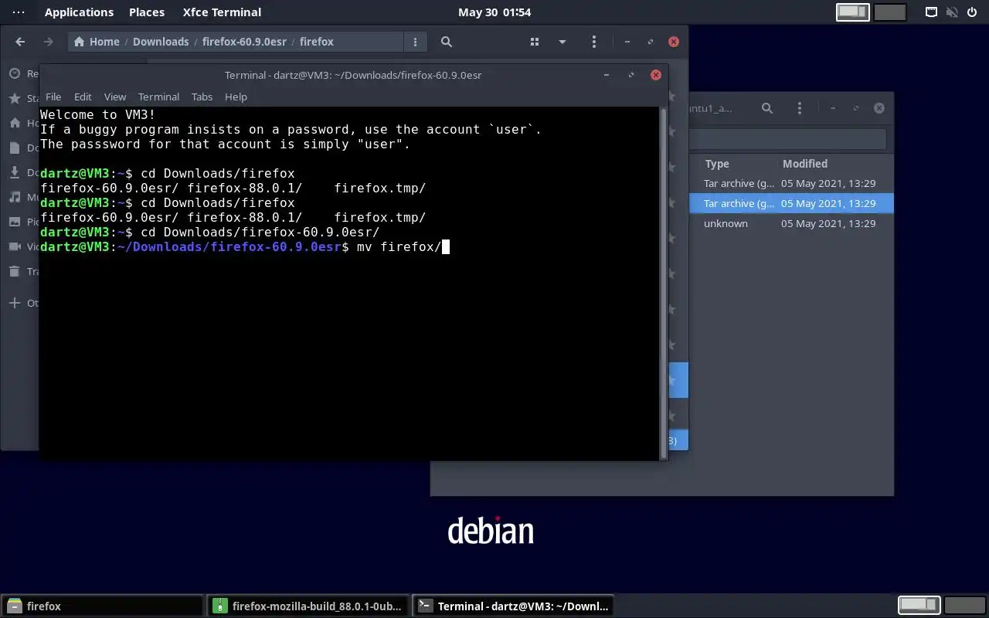
Task: Open Xfce Terminal app menu in panel
Action: (x=222, y=12)
